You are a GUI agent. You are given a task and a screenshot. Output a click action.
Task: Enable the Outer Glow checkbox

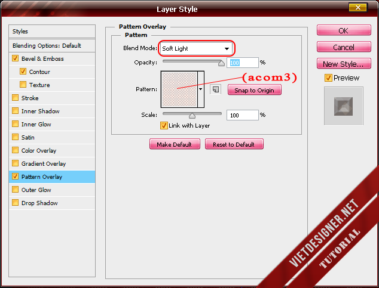click(15, 190)
